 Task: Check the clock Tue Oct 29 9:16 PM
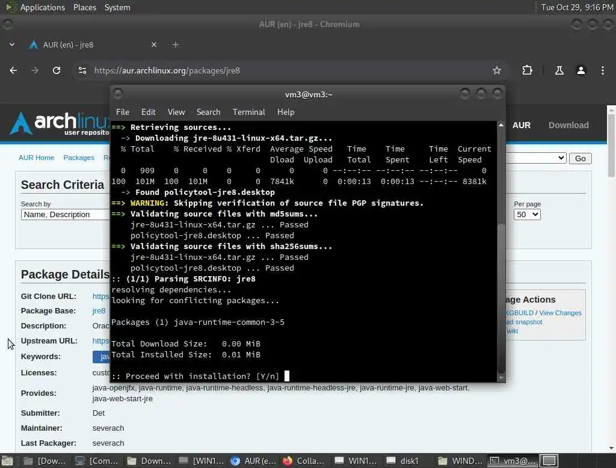(577, 7)
